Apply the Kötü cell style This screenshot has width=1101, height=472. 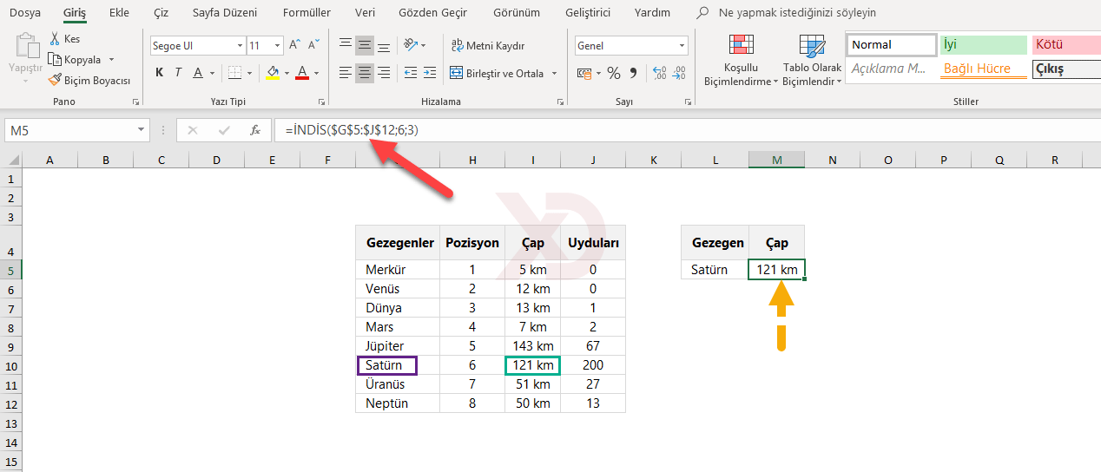pyautogui.click(x=1066, y=45)
